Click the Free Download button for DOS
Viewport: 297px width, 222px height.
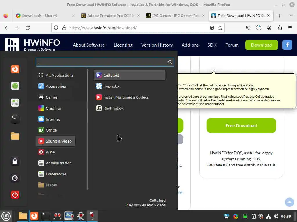point(241,125)
